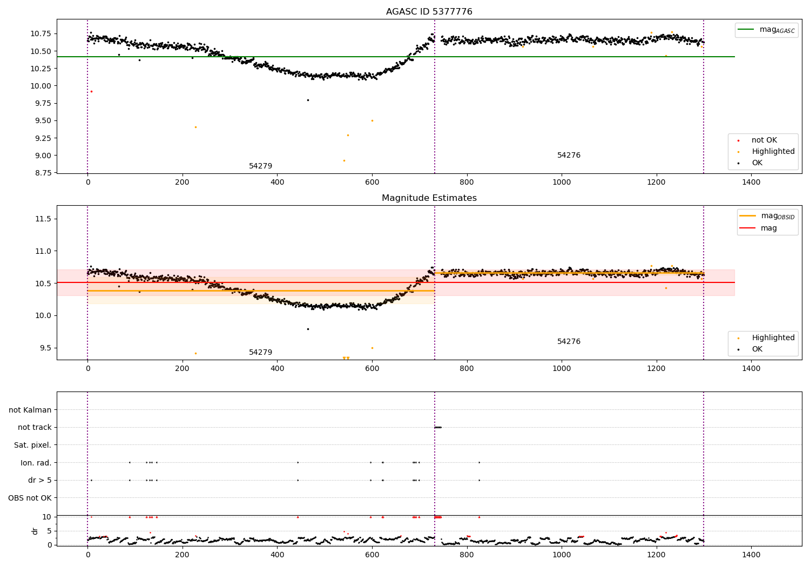Image resolution: width=810 pixels, height=567 pixels.
Task: Click OBSID label 54279 in the Magnitude Estimates plot
Action: click(x=260, y=353)
